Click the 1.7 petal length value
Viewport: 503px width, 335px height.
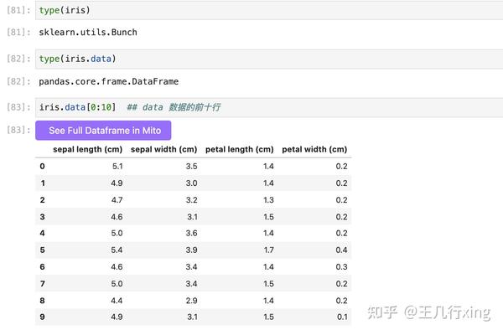pos(269,250)
